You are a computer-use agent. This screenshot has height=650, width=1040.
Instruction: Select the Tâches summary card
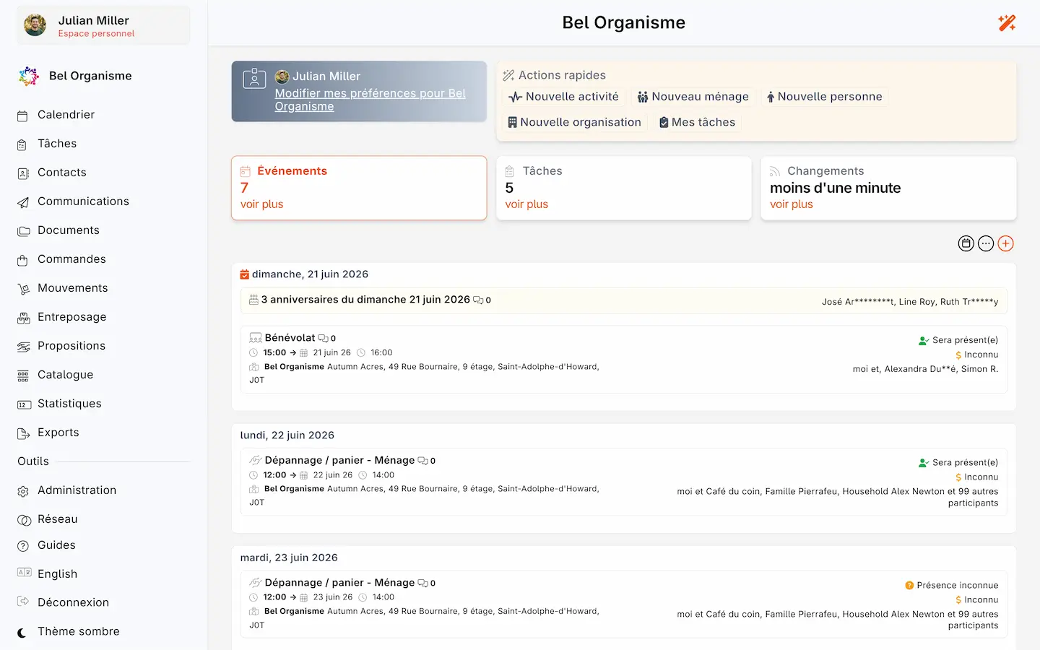(624, 188)
